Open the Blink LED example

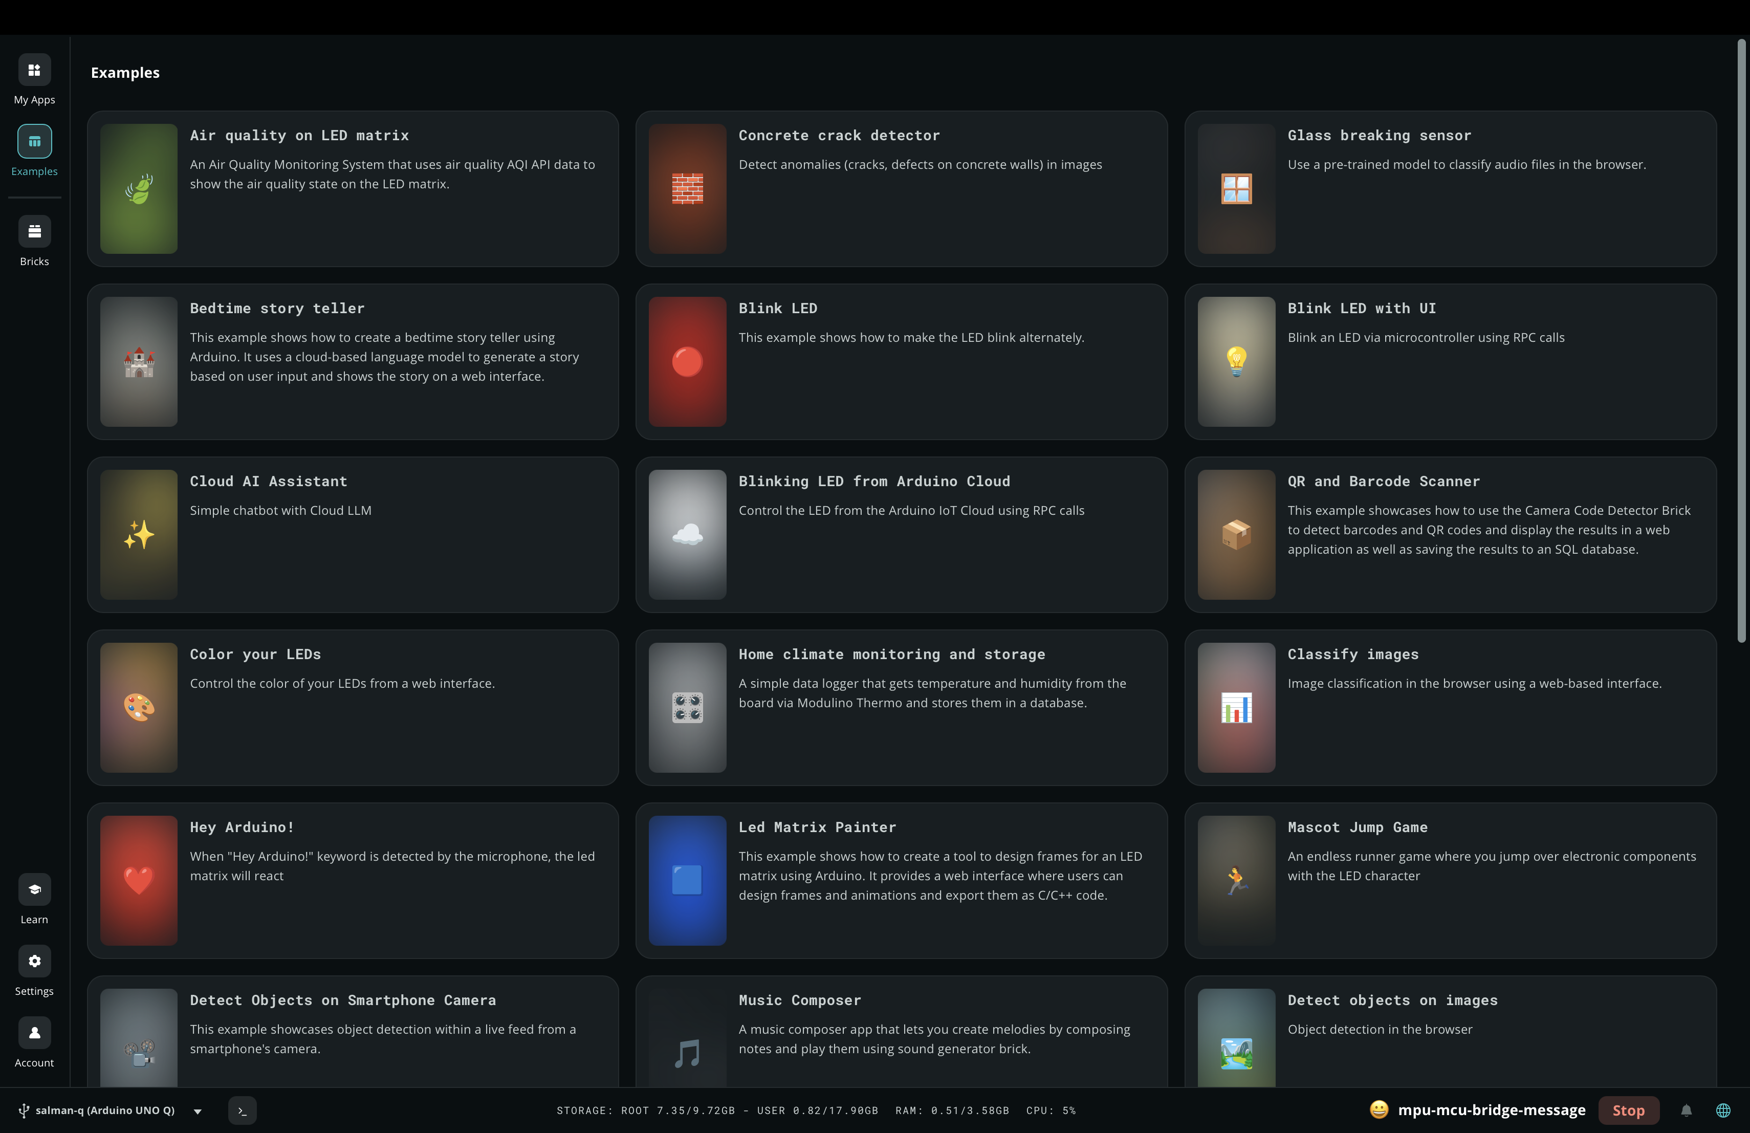[901, 362]
